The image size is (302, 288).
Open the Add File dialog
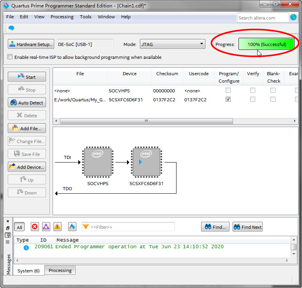[x=27, y=128]
